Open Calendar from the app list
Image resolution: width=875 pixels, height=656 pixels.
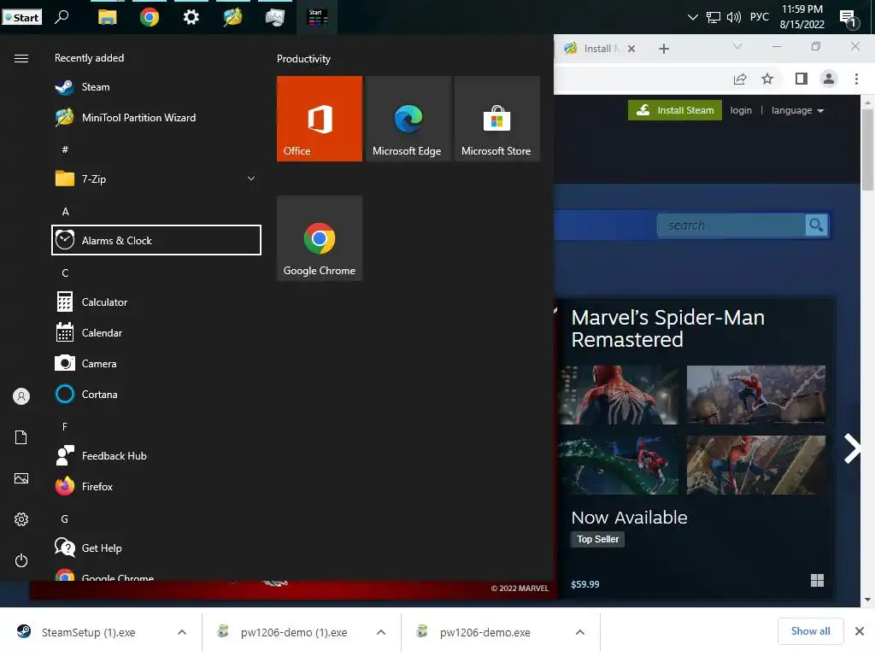pyautogui.click(x=156, y=333)
